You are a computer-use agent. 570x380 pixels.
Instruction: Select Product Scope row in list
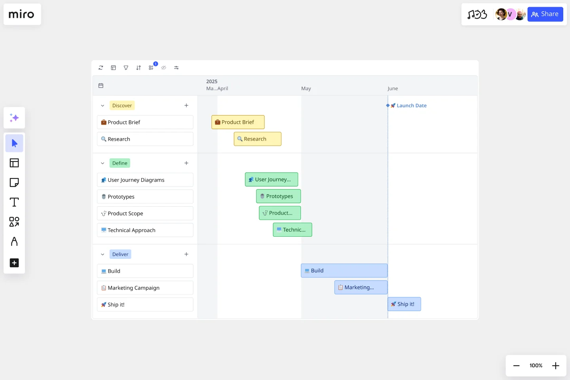145,213
